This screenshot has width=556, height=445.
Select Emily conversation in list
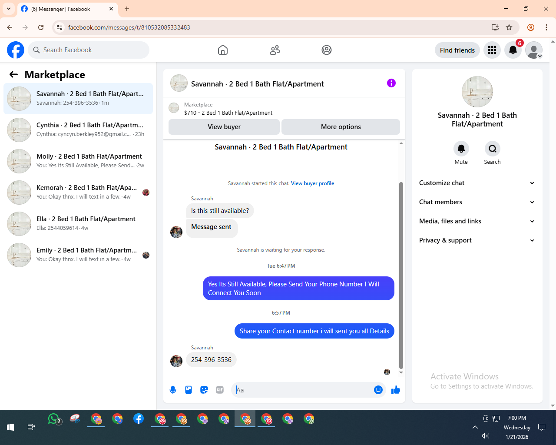coord(78,255)
